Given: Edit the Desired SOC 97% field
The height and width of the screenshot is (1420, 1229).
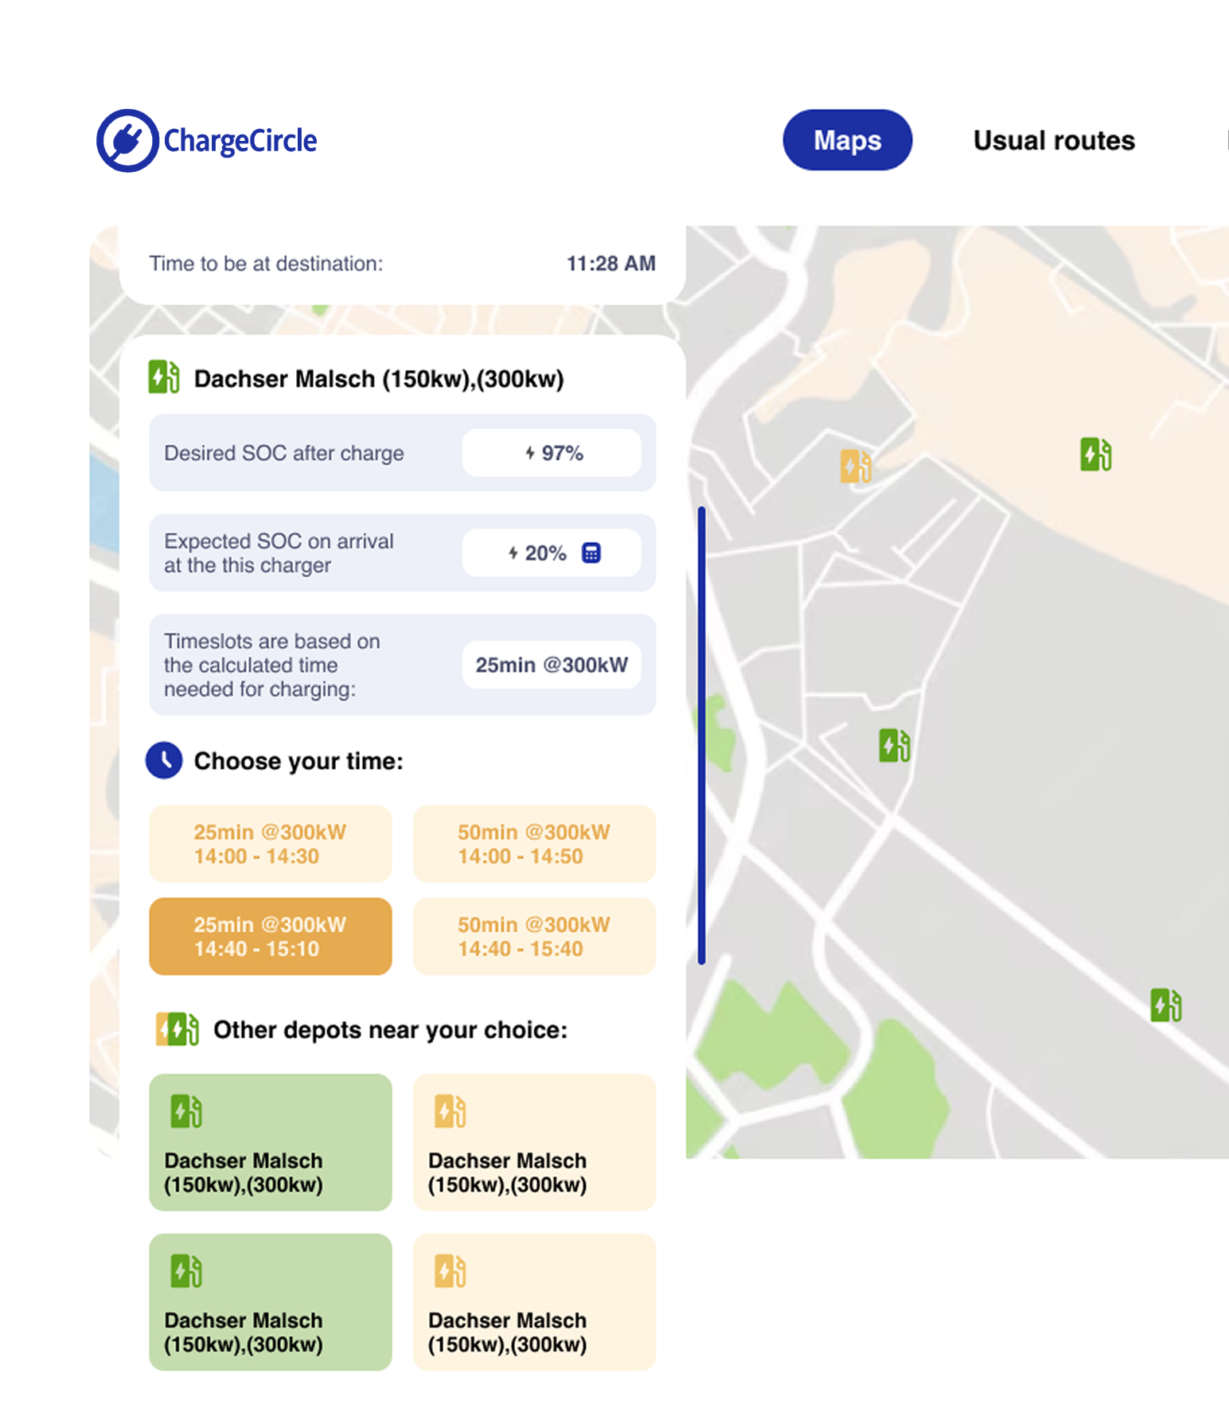Looking at the screenshot, I should [x=552, y=453].
